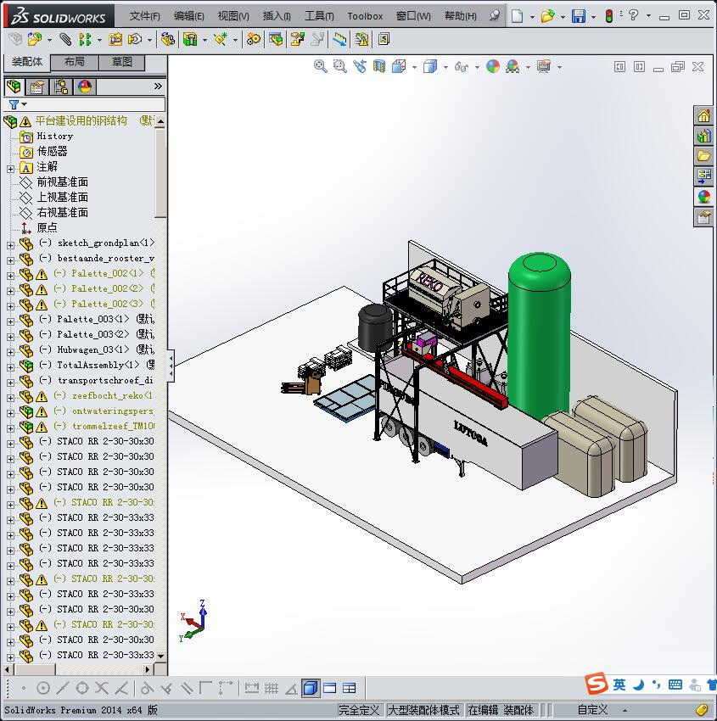Open the 文件(F) menu

click(x=145, y=16)
